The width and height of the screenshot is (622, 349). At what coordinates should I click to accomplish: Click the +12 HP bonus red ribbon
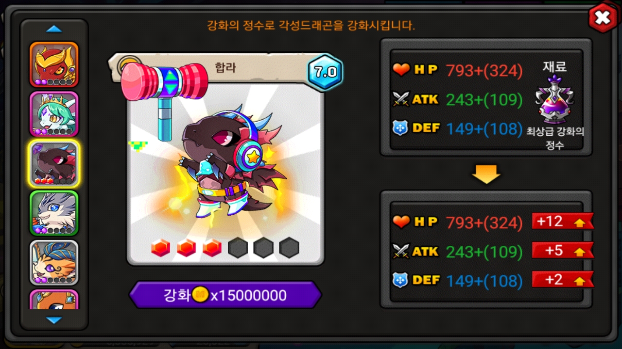coord(563,222)
